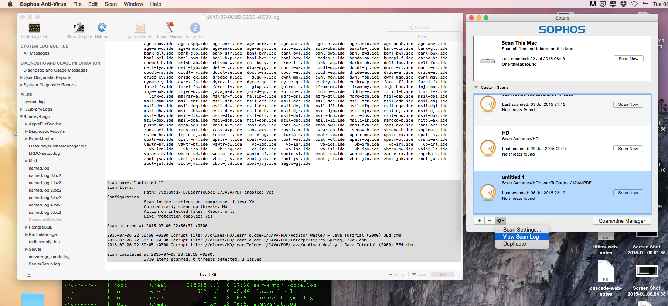The image size is (668, 306).
Task: Click the Clear Display toolbar icon
Action: [79, 28]
